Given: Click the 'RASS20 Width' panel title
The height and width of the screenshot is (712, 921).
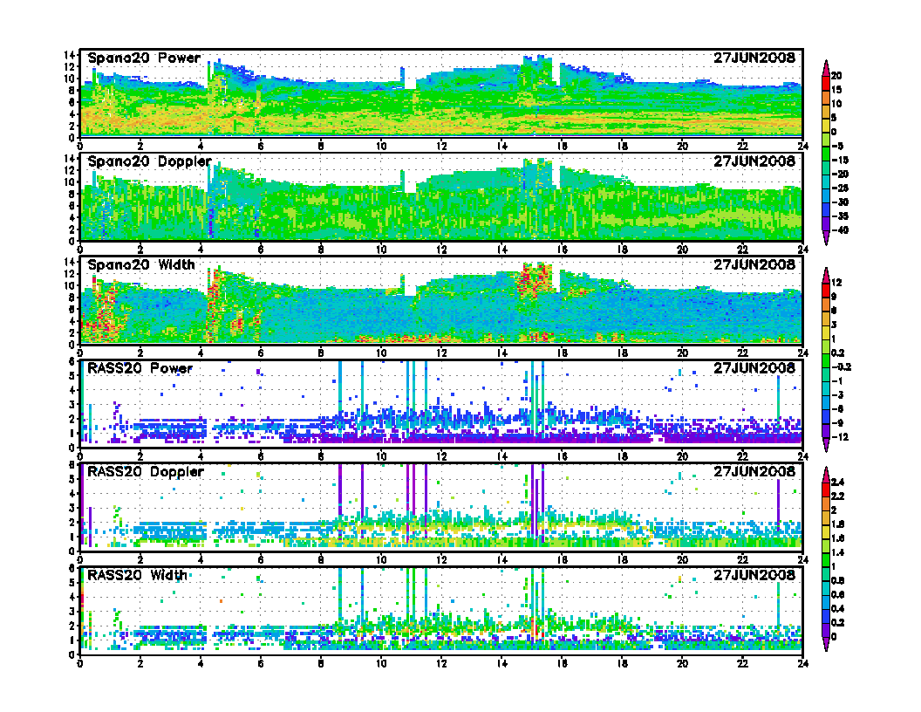Looking at the screenshot, I should pos(137,575).
